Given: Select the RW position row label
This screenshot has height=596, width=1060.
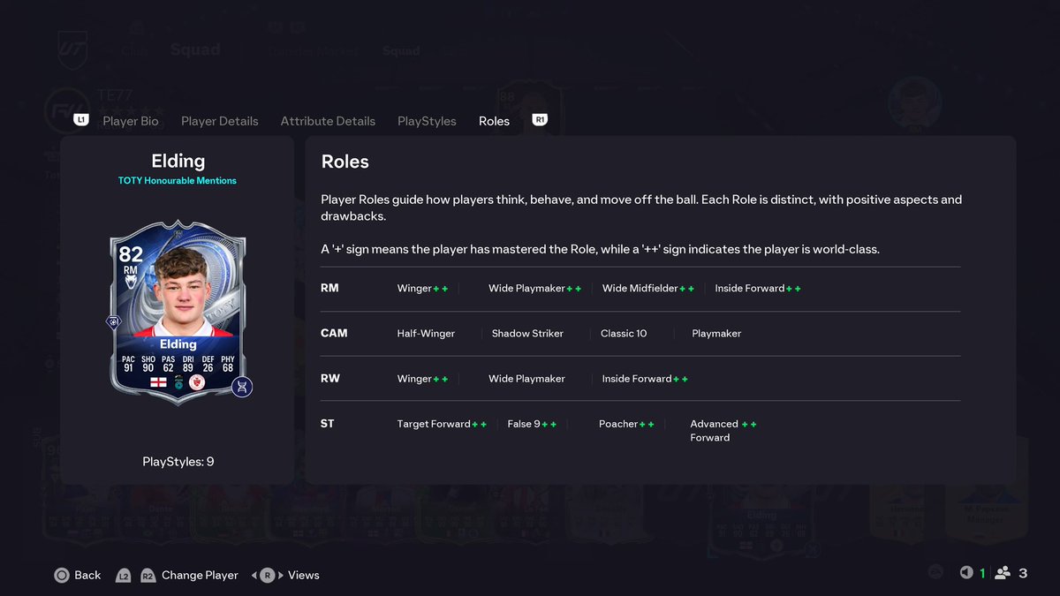Looking at the screenshot, I should pos(330,378).
